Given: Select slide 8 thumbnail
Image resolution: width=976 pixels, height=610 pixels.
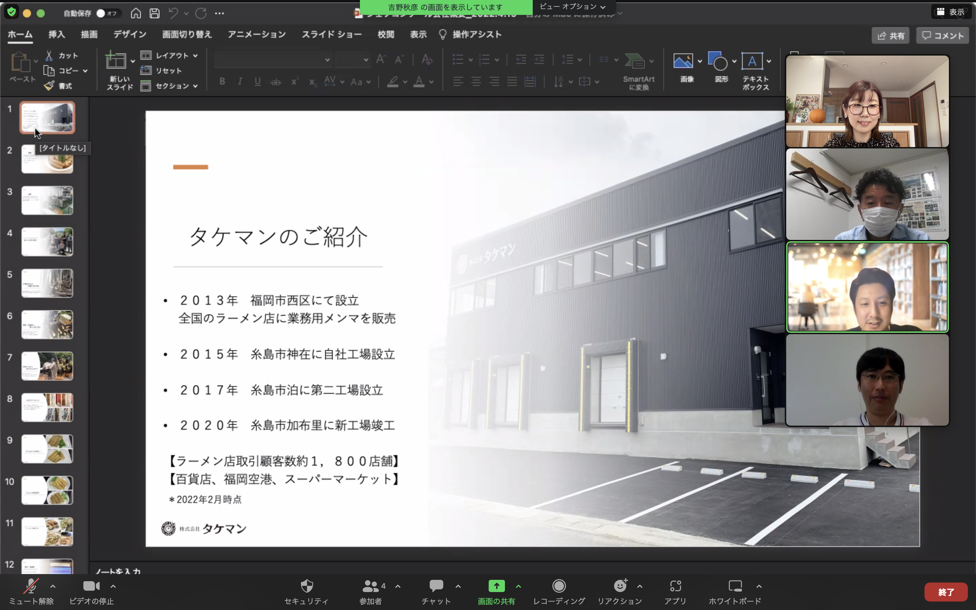Looking at the screenshot, I should click(47, 407).
